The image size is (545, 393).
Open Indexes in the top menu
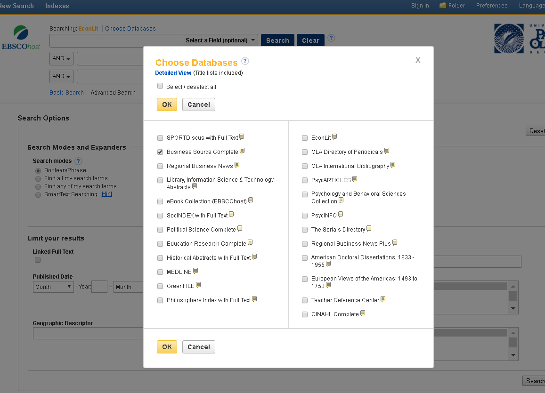coord(57,6)
